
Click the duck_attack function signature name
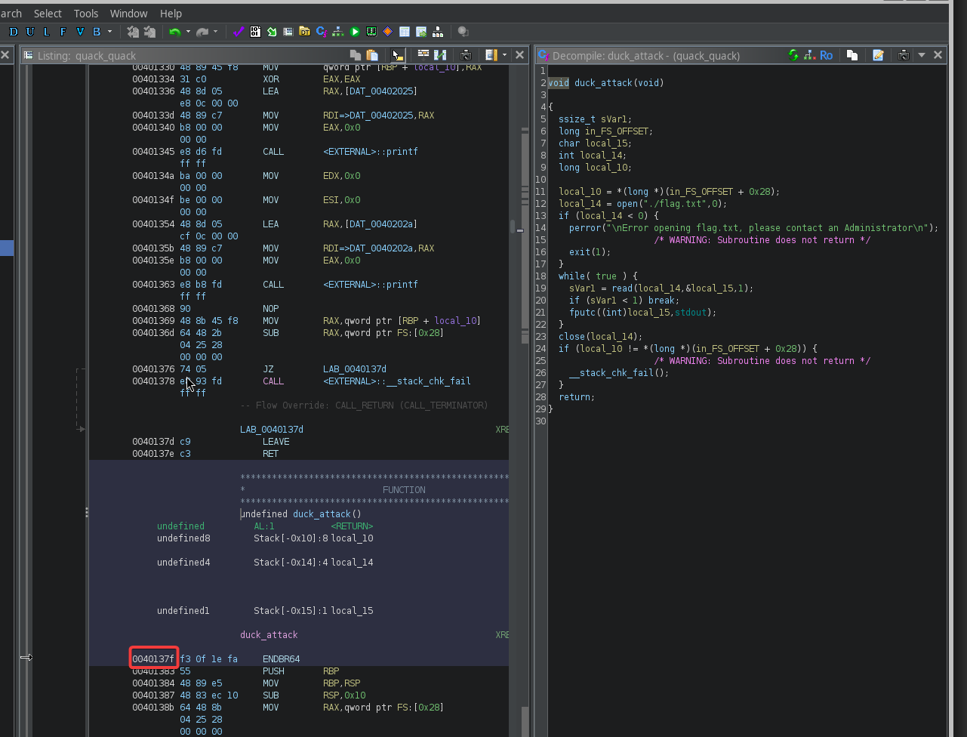pos(322,514)
